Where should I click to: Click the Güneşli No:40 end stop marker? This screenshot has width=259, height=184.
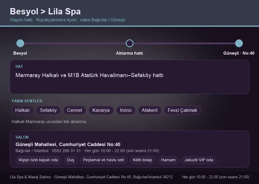(239, 43)
